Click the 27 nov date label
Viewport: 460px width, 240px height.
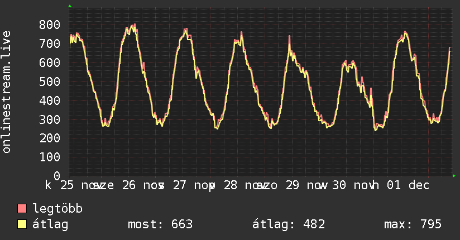pyautogui.click(x=194, y=185)
